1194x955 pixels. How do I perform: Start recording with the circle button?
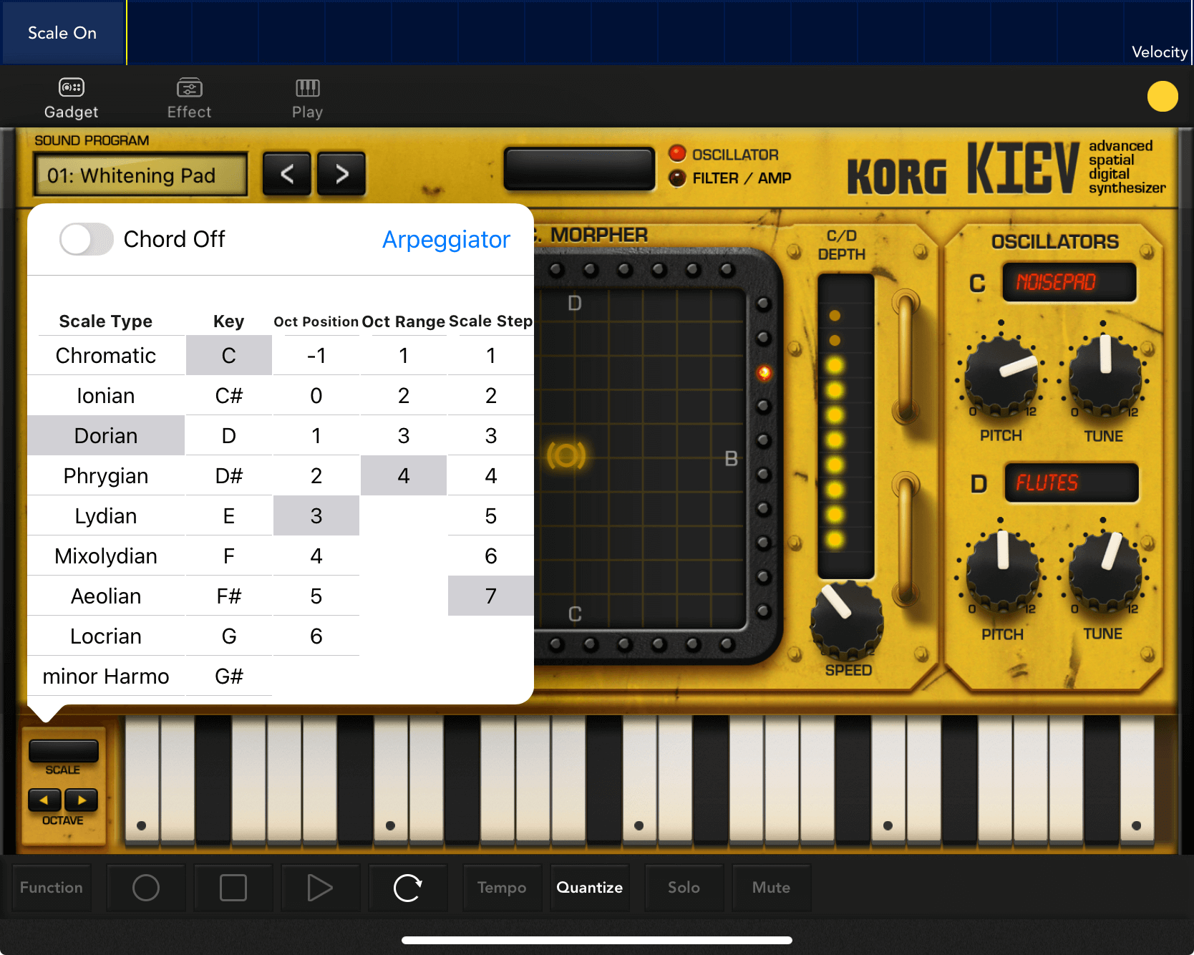[x=146, y=888]
